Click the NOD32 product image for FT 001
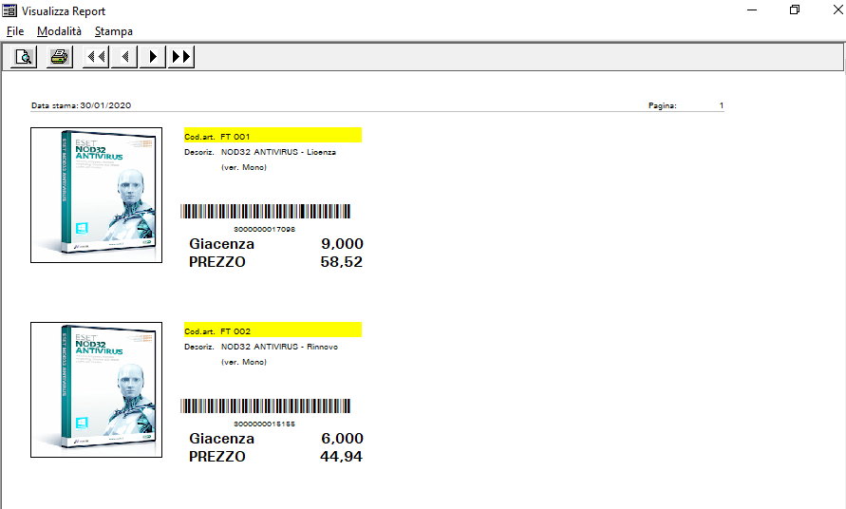This screenshot has width=846, height=509. point(96,195)
